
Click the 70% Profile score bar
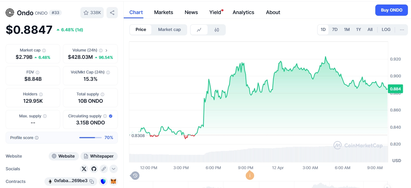coord(90,138)
